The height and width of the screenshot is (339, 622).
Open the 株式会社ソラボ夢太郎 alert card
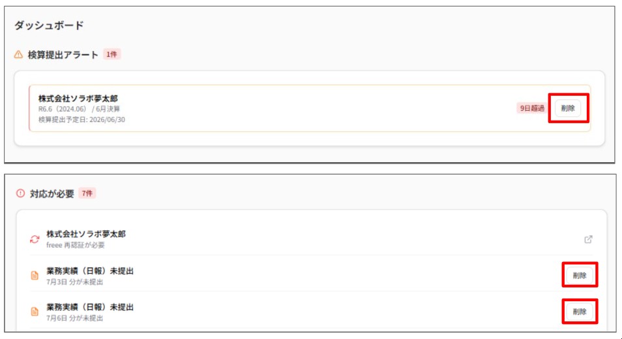coord(310,108)
